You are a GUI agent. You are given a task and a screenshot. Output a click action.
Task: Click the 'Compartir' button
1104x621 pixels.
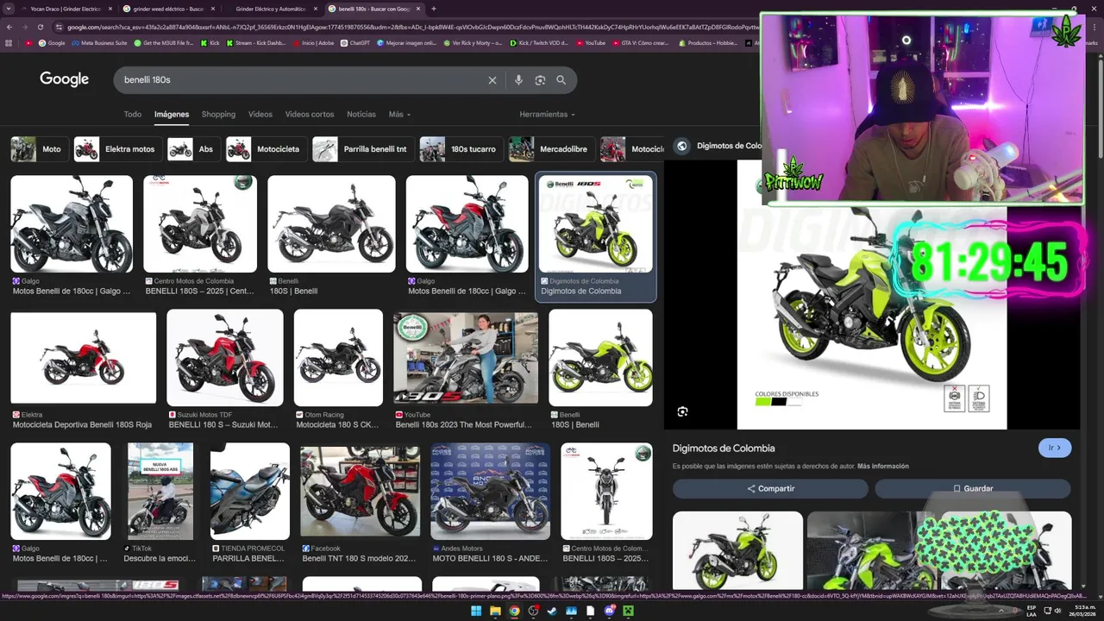click(x=770, y=488)
